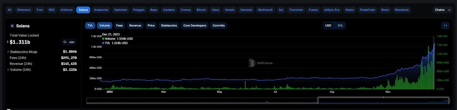Click the selected window of the range slider
The width and height of the screenshot is (457, 110).
(383, 101)
